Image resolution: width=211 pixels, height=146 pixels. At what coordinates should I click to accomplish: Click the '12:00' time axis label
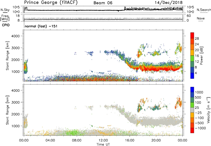103,140
